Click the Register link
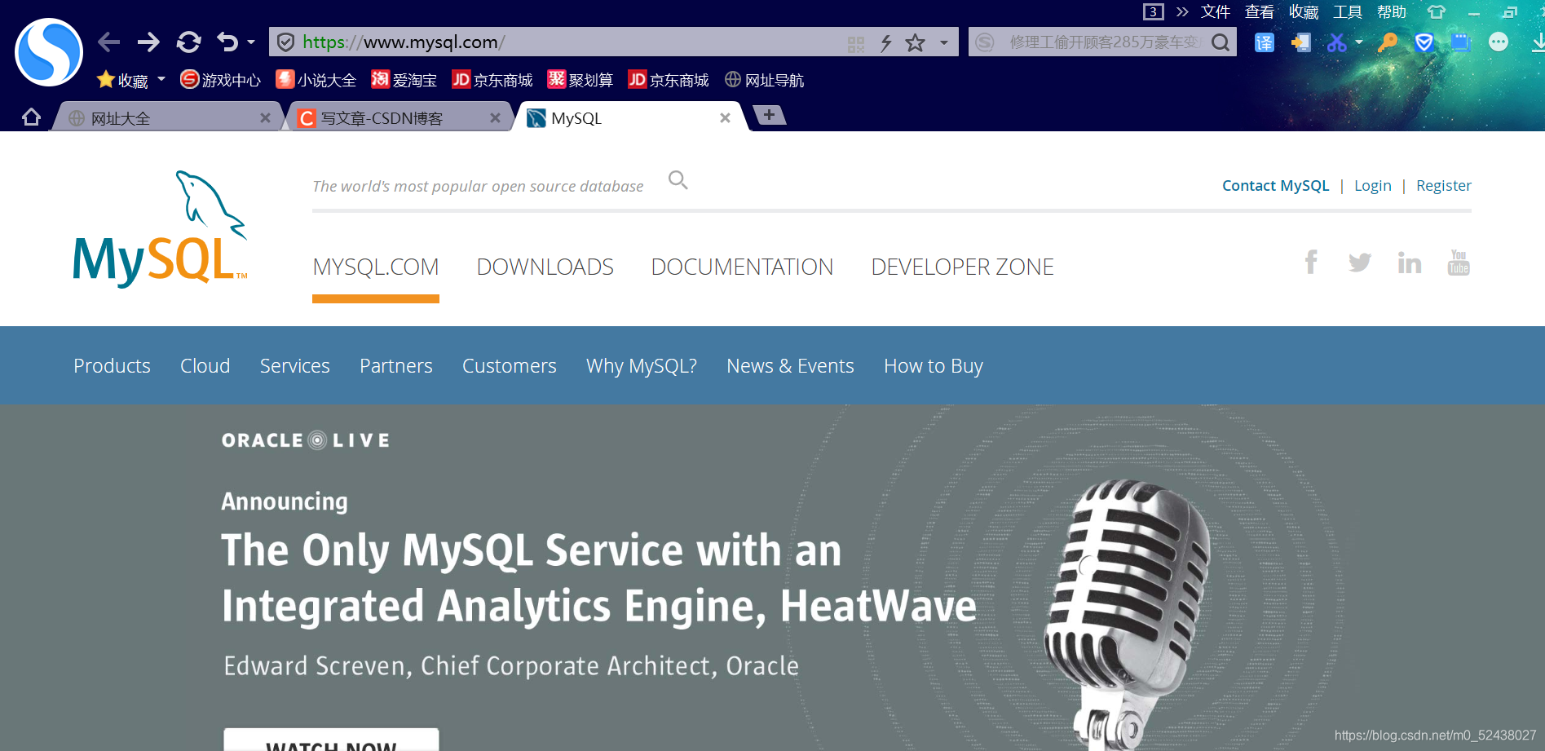This screenshot has width=1545, height=751. pyautogui.click(x=1443, y=186)
